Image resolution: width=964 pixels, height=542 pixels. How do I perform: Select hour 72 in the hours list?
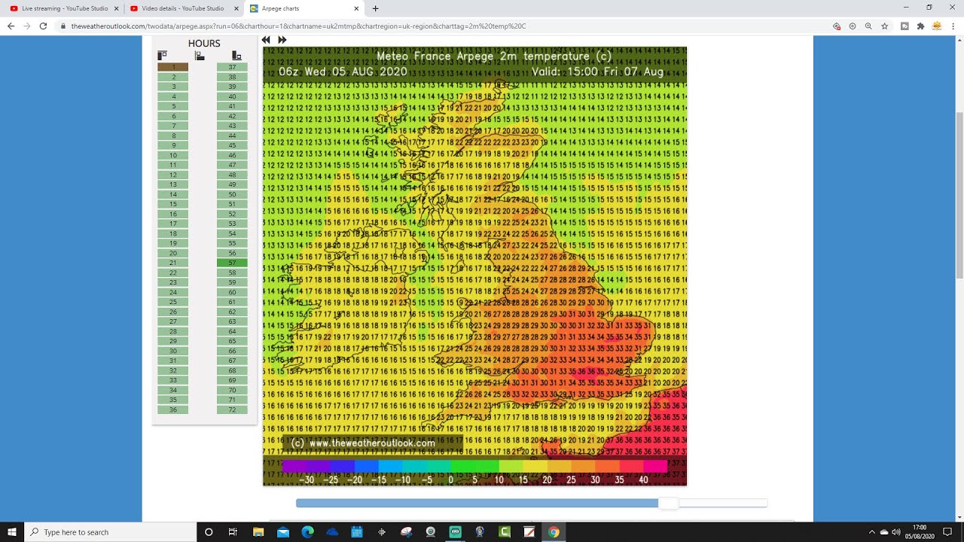[x=232, y=410]
